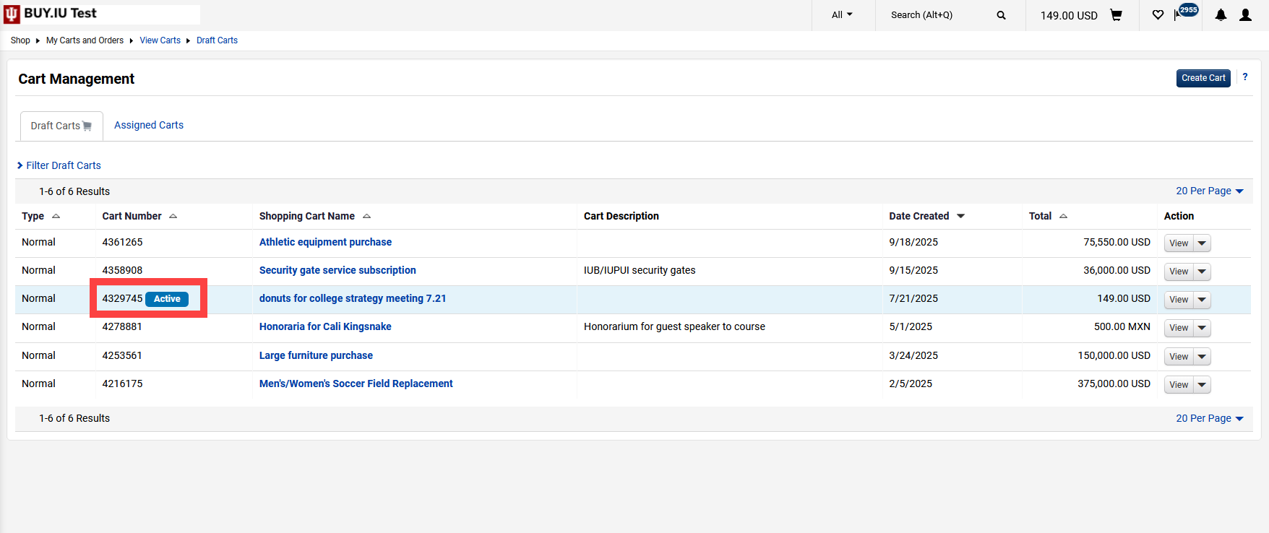Click the search magnifier icon
This screenshot has height=533, width=1269.
(x=1001, y=15)
